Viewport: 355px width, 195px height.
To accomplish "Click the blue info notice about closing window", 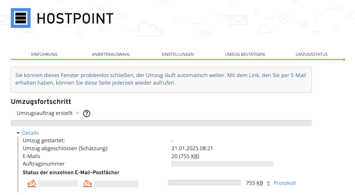I will coord(161,80).
